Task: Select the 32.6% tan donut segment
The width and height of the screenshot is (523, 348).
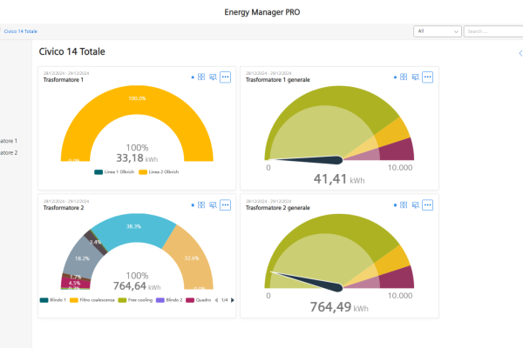Action: [192, 258]
